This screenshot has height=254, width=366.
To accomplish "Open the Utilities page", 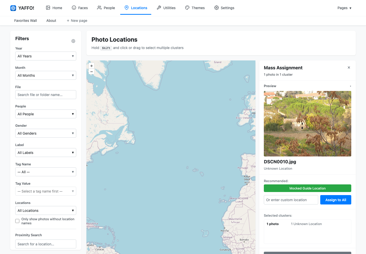I will [166, 8].
